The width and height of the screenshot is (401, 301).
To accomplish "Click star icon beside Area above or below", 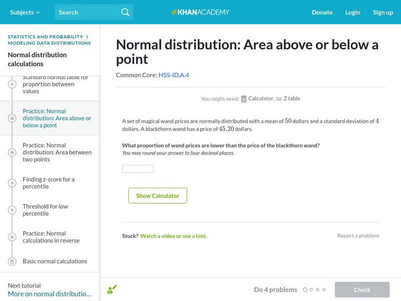I will coord(12,118).
